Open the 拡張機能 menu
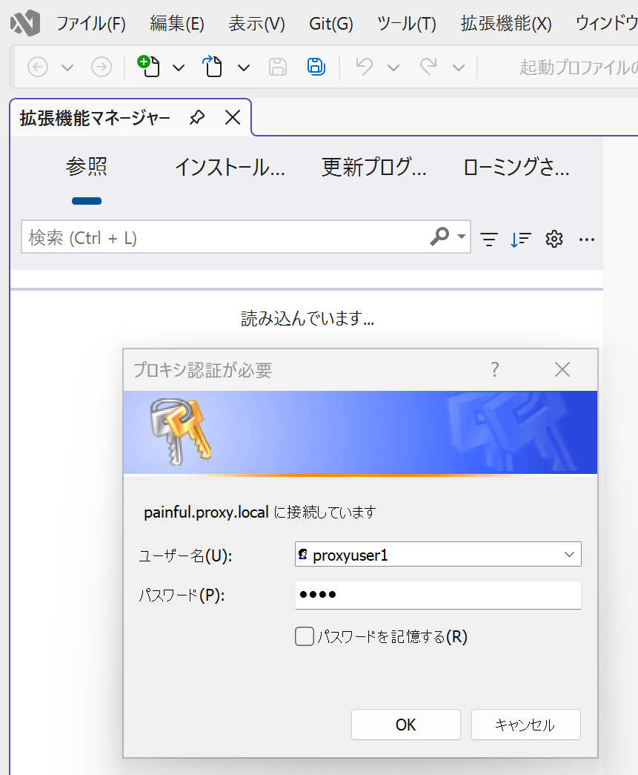 tap(506, 23)
